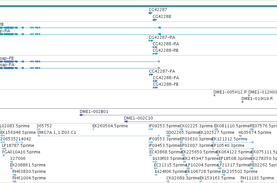
Task: Click the LP18787.5prime label
Action: pyautogui.click(x=18, y=146)
